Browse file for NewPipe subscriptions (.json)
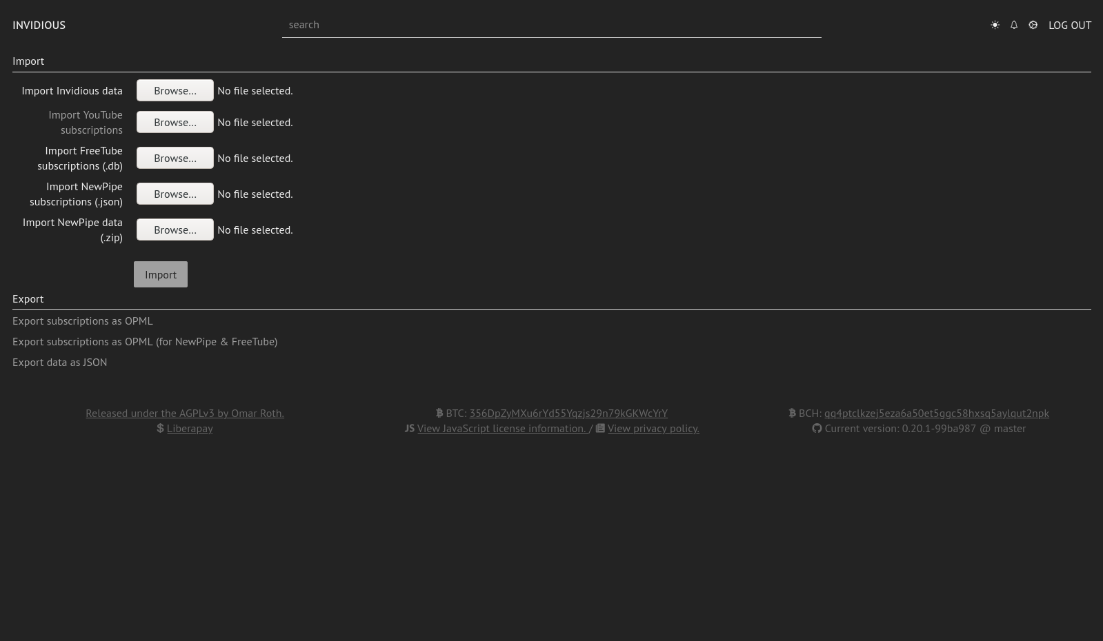This screenshot has height=641, width=1103. [175, 194]
